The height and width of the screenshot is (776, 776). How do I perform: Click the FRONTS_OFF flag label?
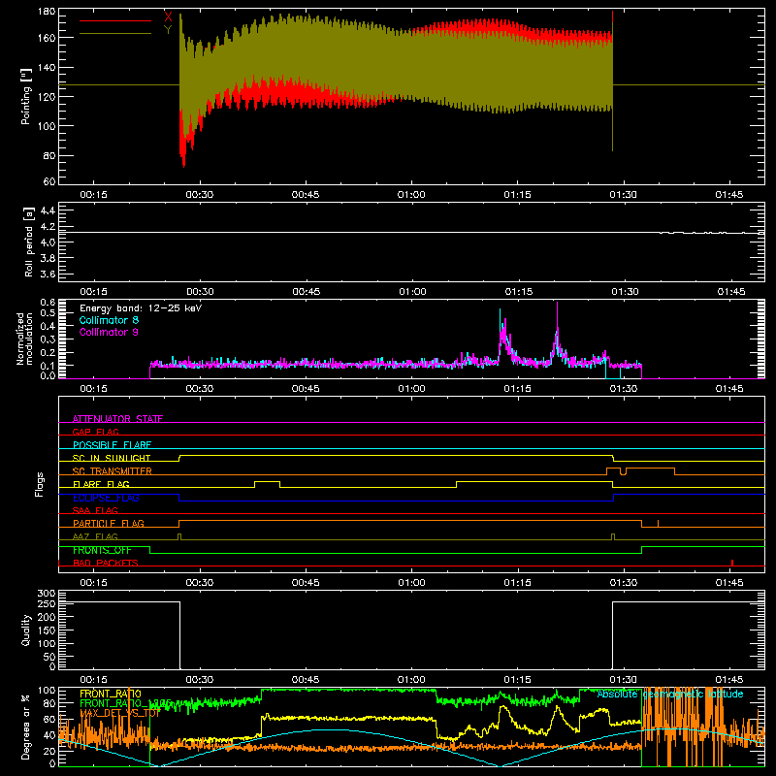102,550
